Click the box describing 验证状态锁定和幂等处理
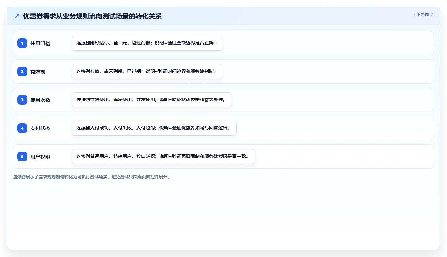 click(152, 100)
